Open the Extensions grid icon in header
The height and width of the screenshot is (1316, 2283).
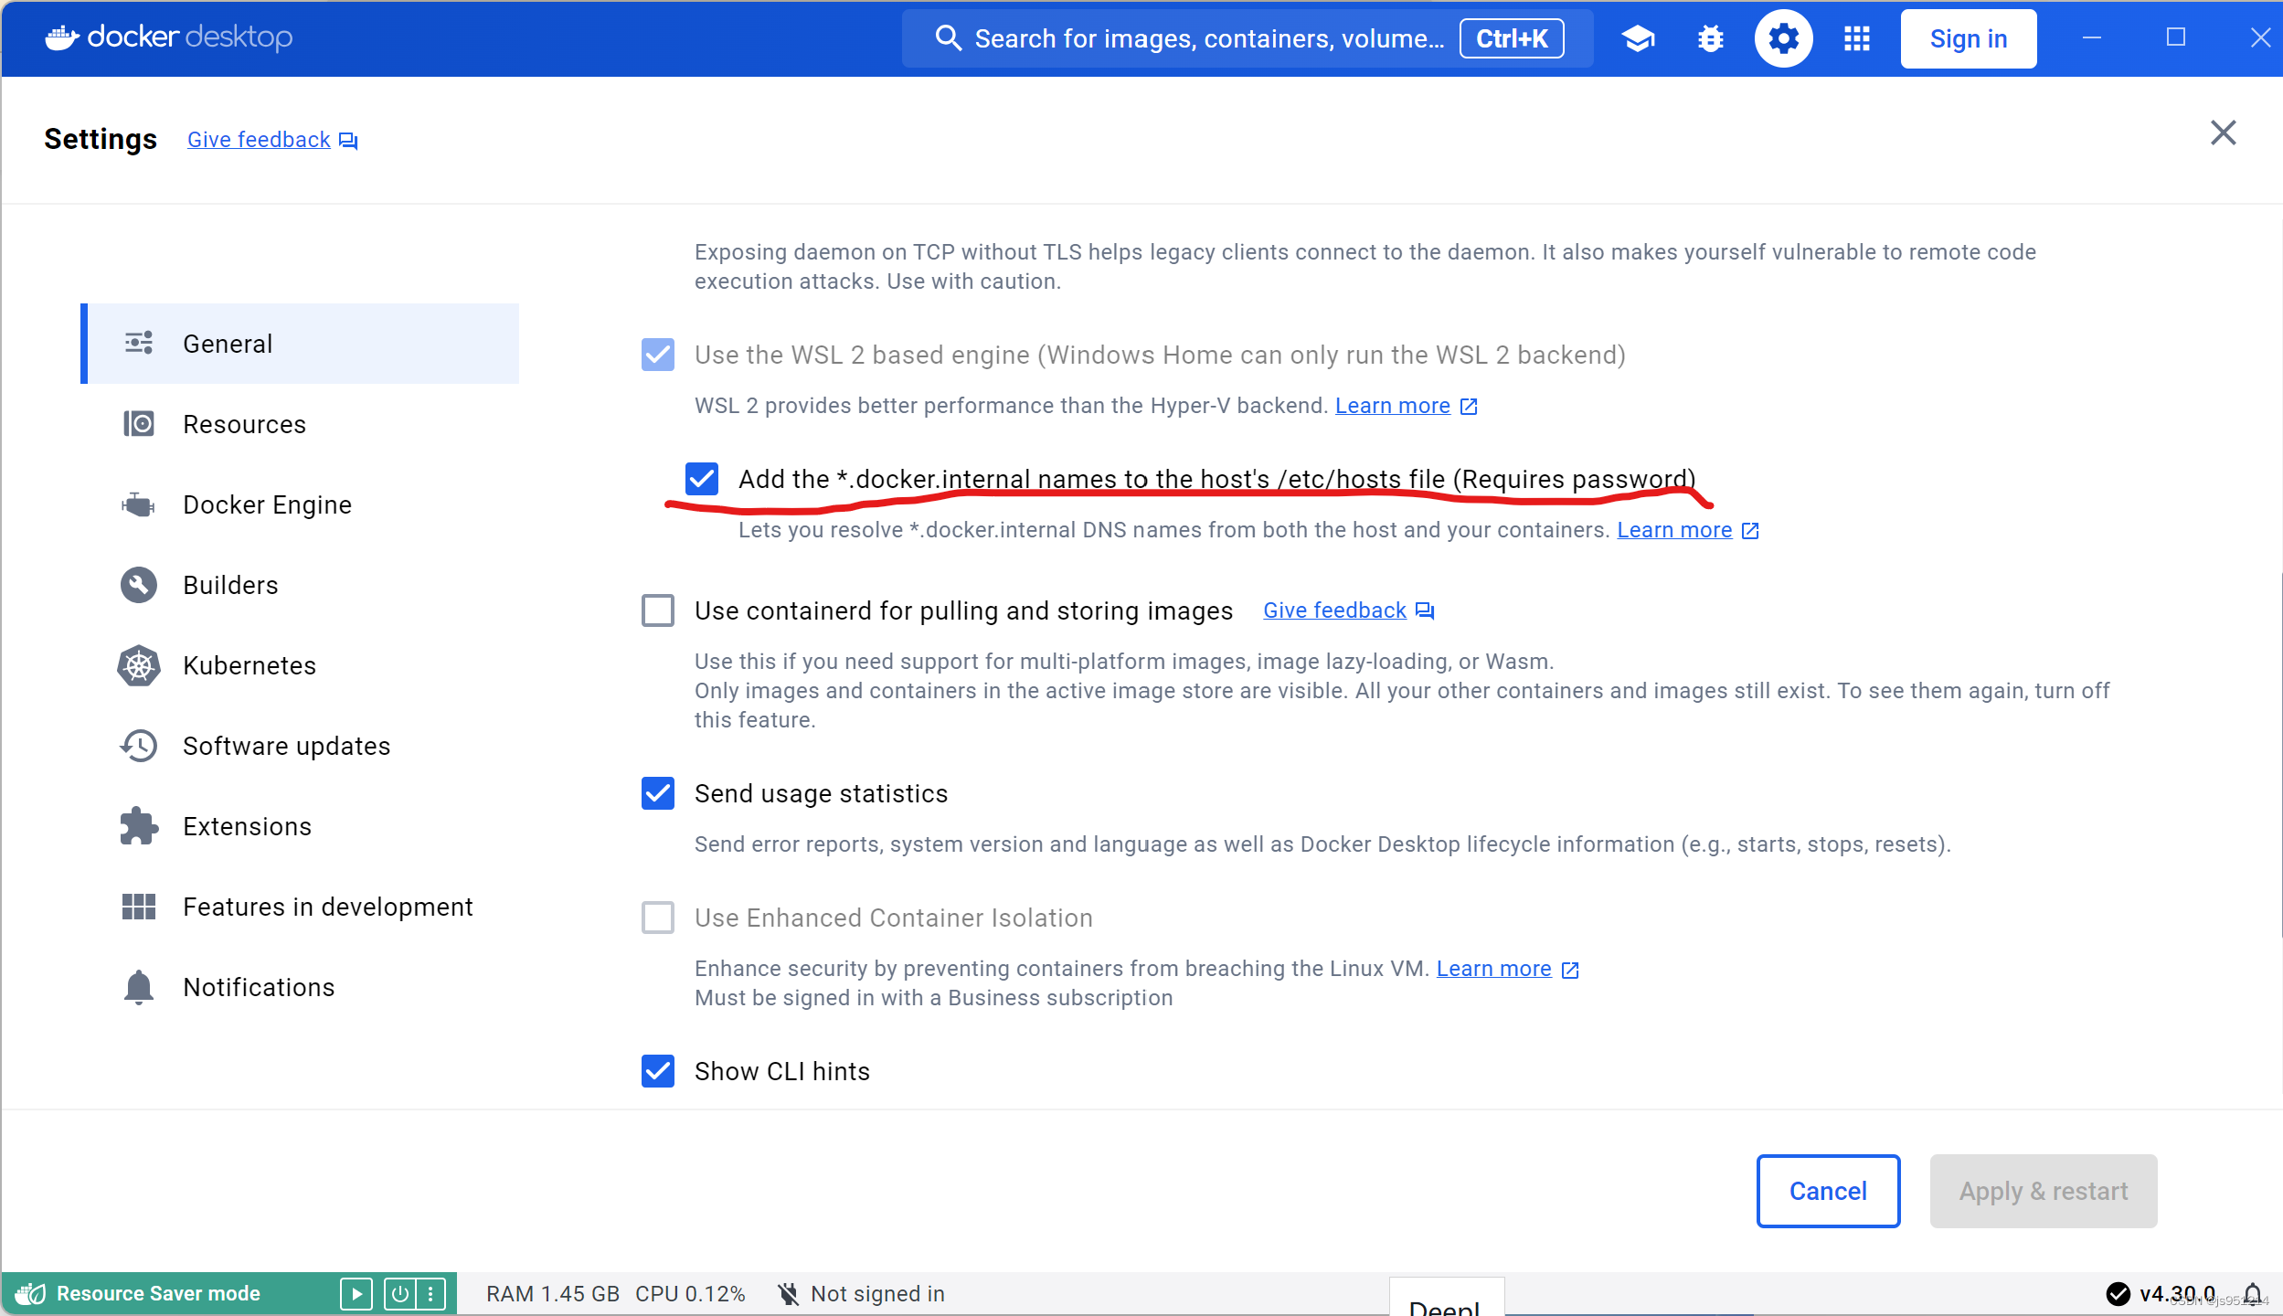coord(1856,38)
